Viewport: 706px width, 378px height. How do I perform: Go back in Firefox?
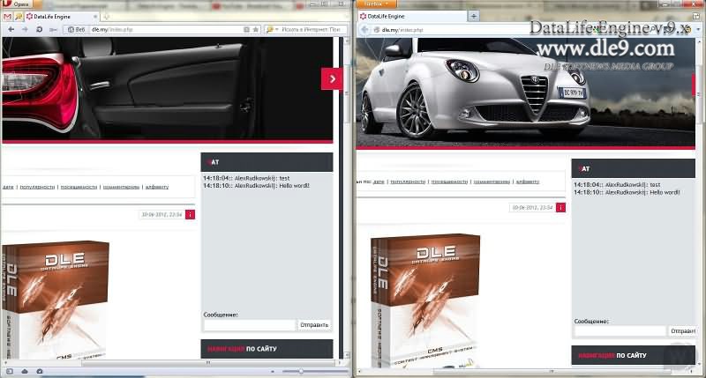point(364,30)
